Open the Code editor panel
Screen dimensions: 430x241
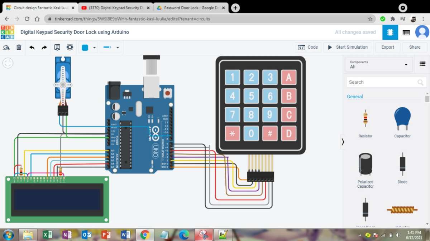click(308, 47)
